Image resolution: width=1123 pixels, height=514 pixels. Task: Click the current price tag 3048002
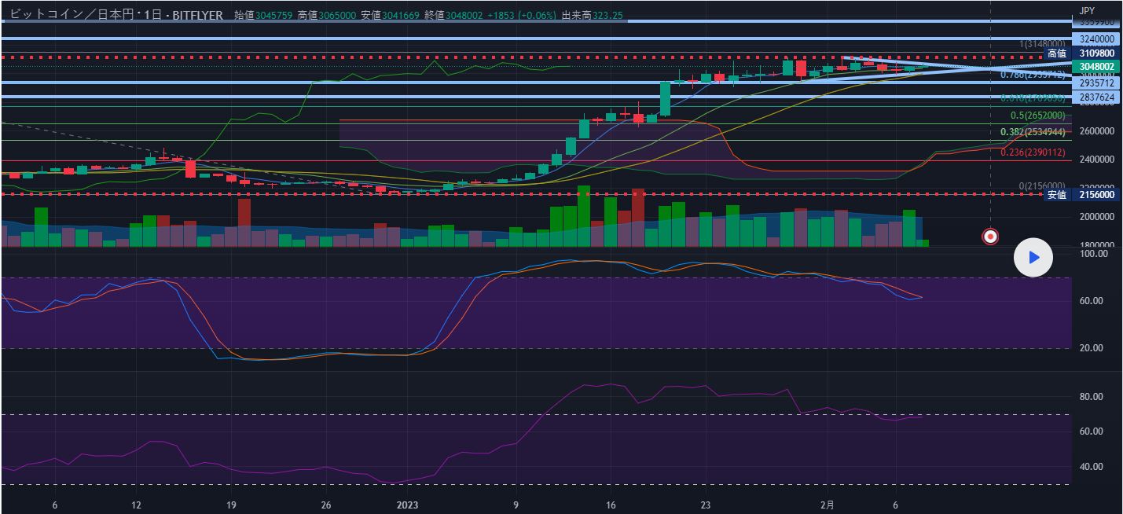1097,67
